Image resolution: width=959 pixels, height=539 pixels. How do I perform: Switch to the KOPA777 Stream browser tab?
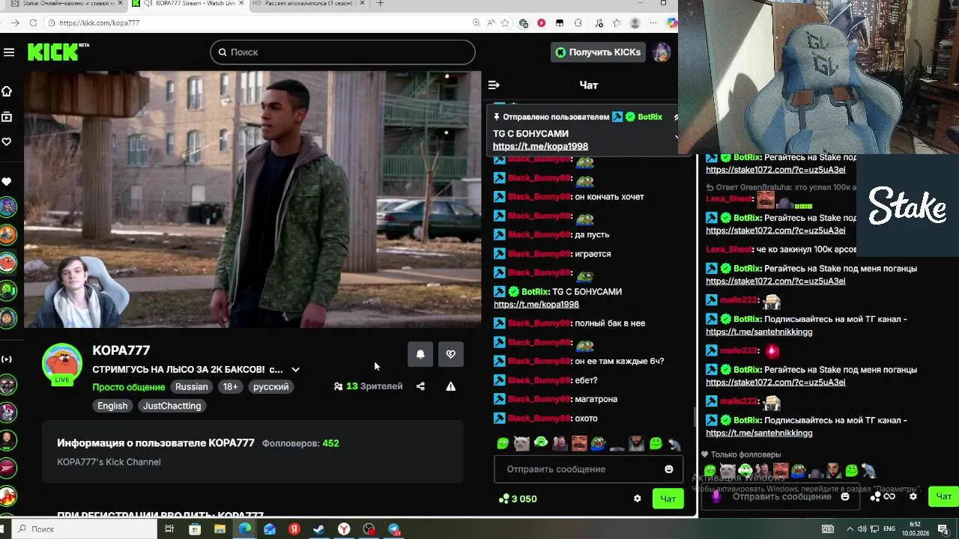pyautogui.click(x=187, y=4)
